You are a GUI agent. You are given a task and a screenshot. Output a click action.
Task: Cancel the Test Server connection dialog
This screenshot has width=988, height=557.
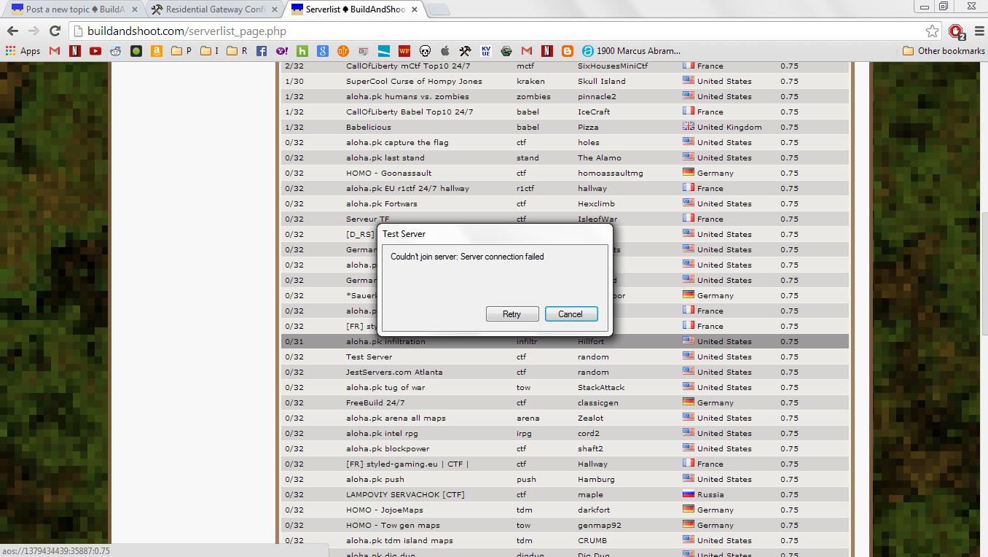point(571,313)
